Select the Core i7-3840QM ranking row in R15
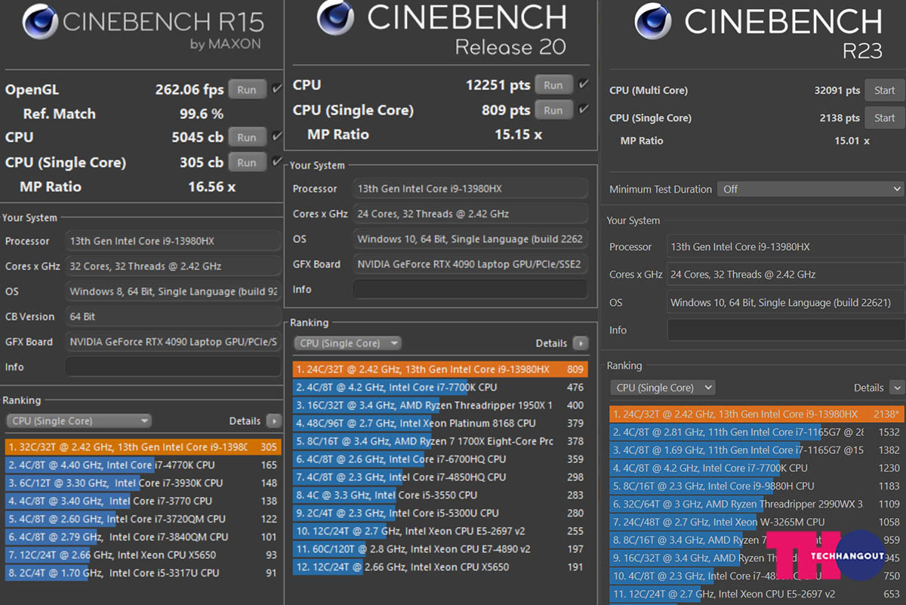The image size is (906, 605). [143, 537]
